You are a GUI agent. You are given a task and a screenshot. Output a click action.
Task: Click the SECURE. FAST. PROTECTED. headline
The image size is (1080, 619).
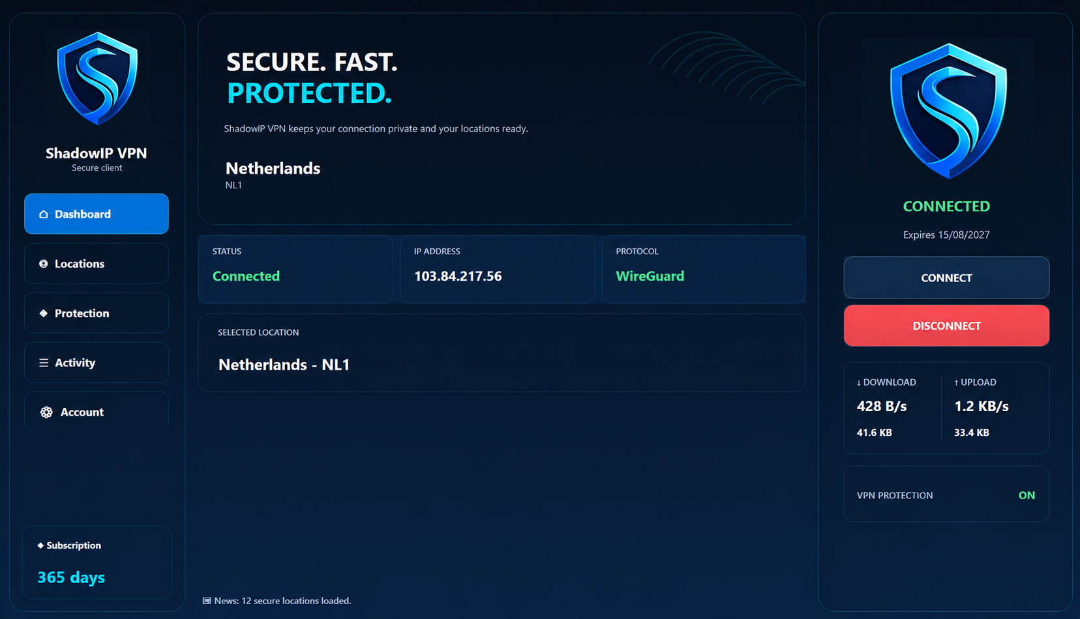(312, 78)
